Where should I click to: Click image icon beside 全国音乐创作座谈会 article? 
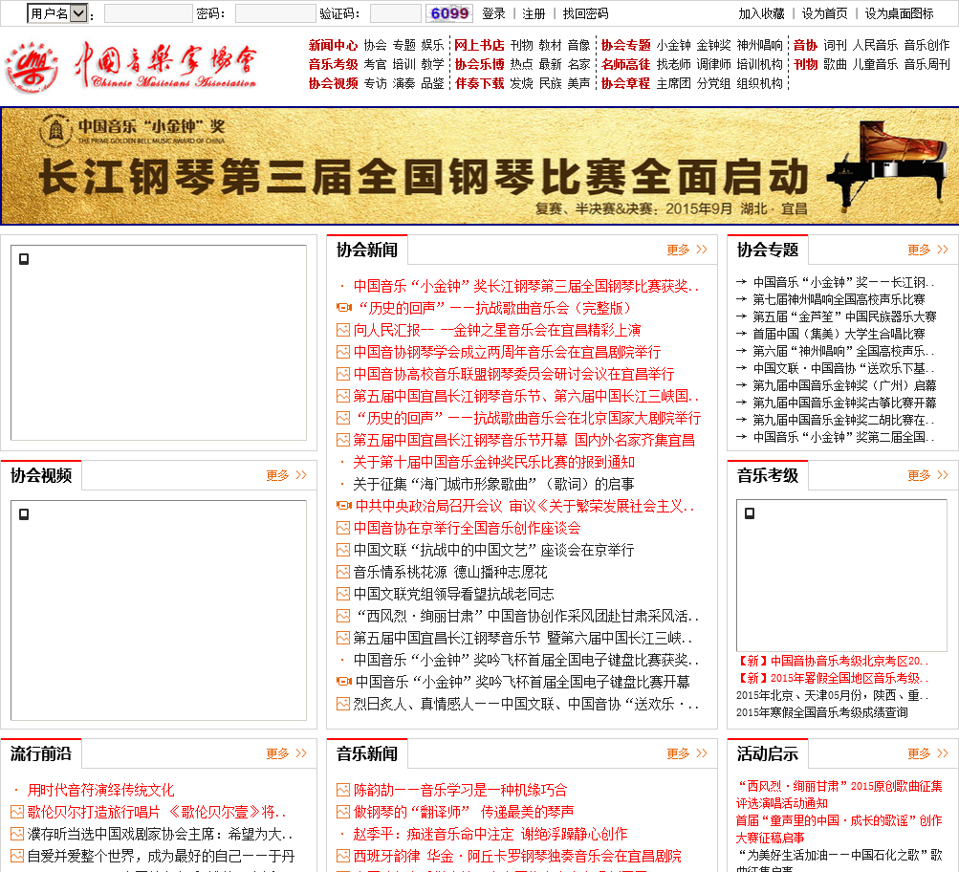(343, 529)
